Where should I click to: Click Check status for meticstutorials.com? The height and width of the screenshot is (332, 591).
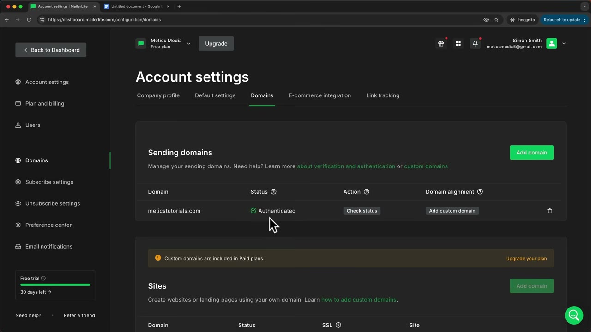(x=362, y=211)
